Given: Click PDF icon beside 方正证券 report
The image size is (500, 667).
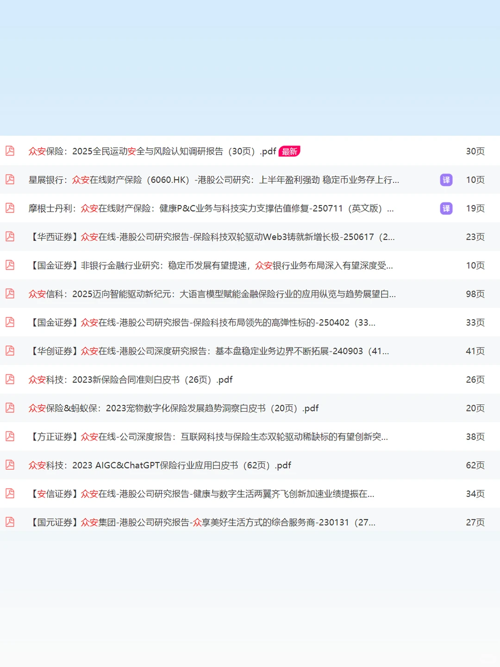Looking at the screenshot, I should pyautogui.click(x=10, y=436).
